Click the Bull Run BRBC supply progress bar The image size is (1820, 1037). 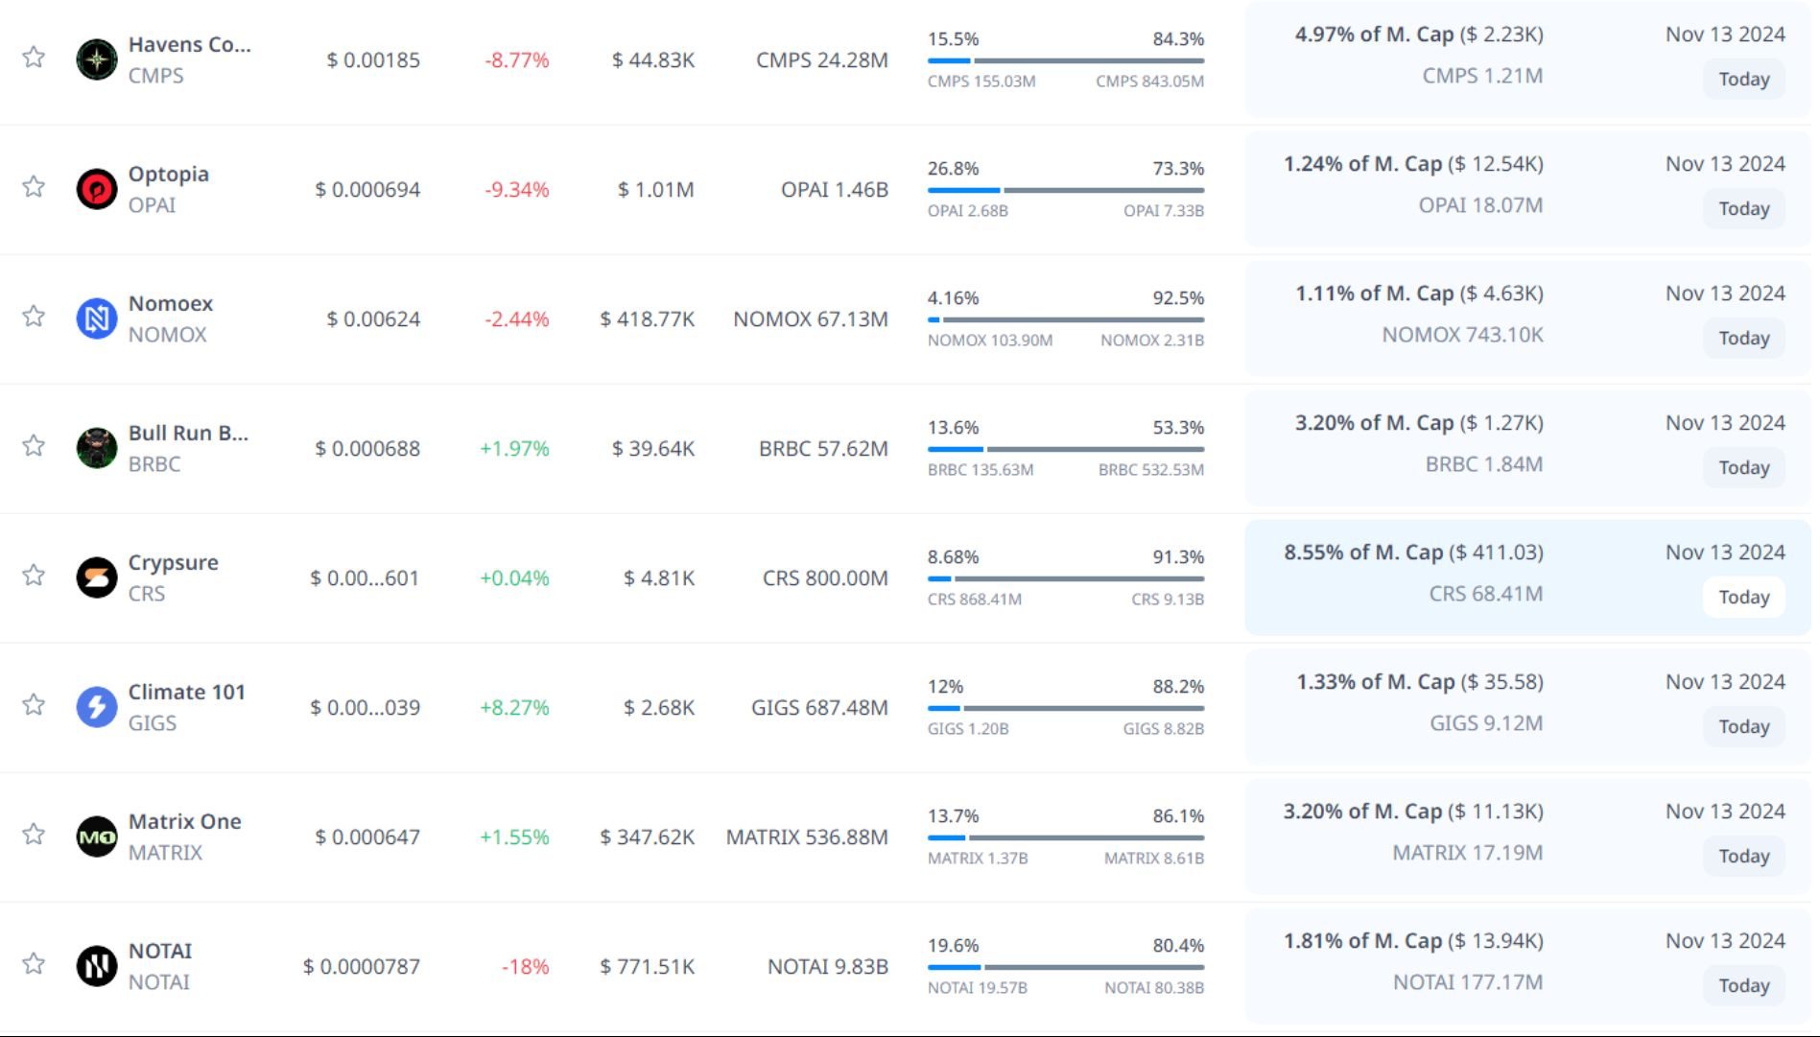click(1065, 449)
